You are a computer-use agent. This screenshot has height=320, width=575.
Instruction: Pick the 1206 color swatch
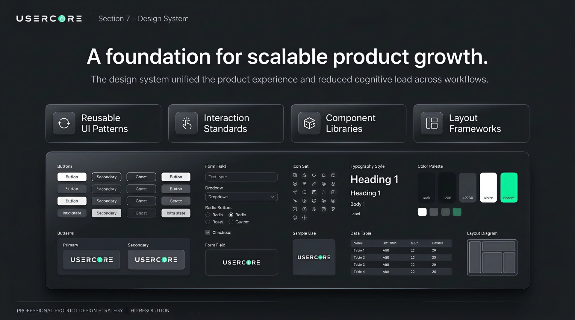pyautogui.click(x=447, y=187)
